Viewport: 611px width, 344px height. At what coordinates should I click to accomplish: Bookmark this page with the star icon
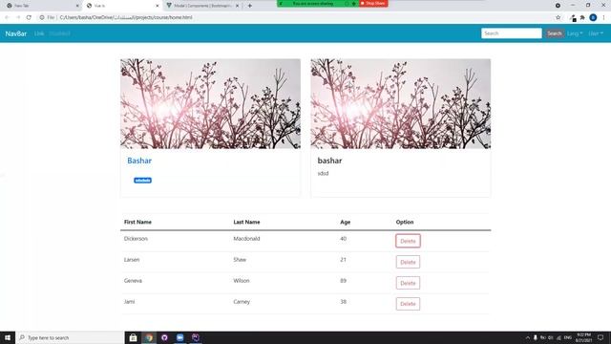pyautogui.click(x=558, y=17)
